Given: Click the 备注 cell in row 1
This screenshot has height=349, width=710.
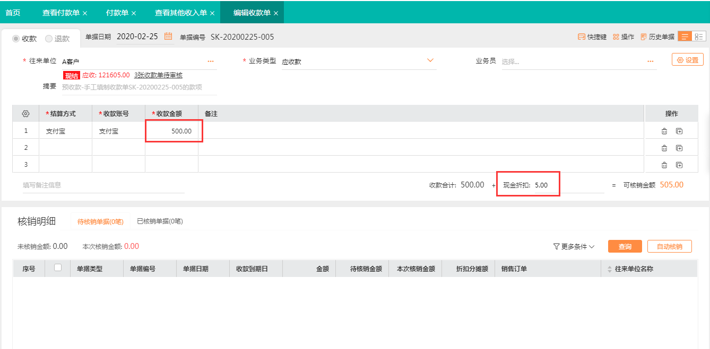Looking at the screenshot, I should [x=421, y=131].
